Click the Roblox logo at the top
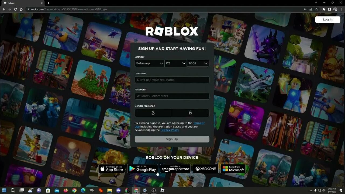The image size is (345, 194). (x=172, y=31)
